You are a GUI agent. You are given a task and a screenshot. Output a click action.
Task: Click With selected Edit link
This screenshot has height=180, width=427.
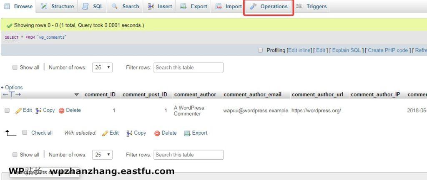coord(114,133)
